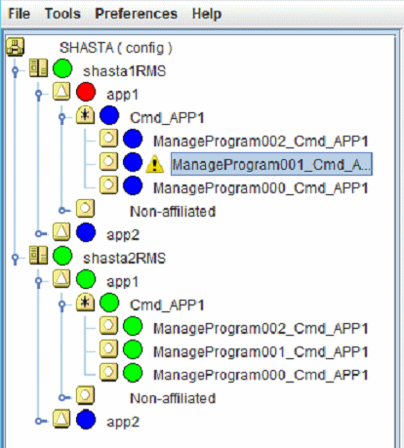The width and height of the screenshot is (404, 448).
Task: Select blue ManageProgram000_Cmd_APP1 under shasta1RMS
Action: tap(261, 188)
